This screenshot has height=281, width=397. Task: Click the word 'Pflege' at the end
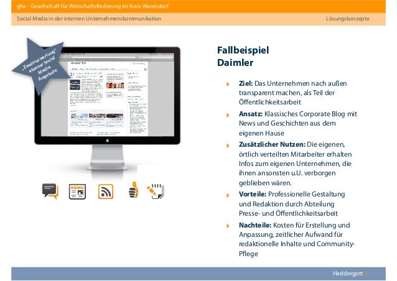click(248, 254)
